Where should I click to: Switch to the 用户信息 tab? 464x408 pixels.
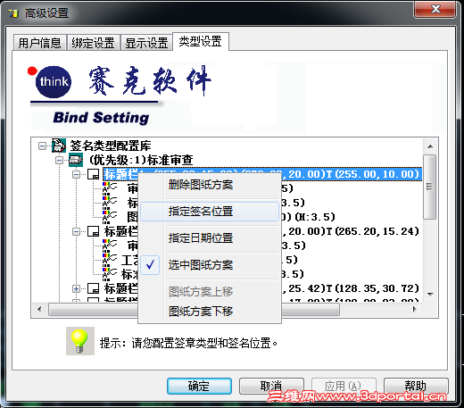click(x=39, y=43)
